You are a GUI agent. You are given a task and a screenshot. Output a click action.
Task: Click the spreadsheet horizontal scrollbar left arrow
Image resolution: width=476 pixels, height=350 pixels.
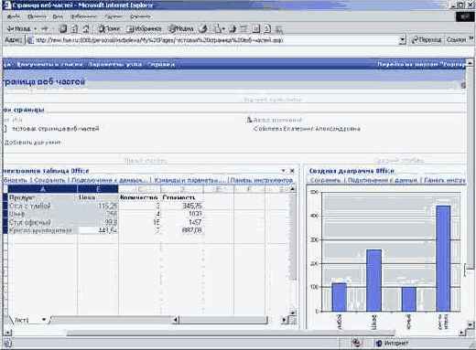pyautogui.click(x=176, y=320)
